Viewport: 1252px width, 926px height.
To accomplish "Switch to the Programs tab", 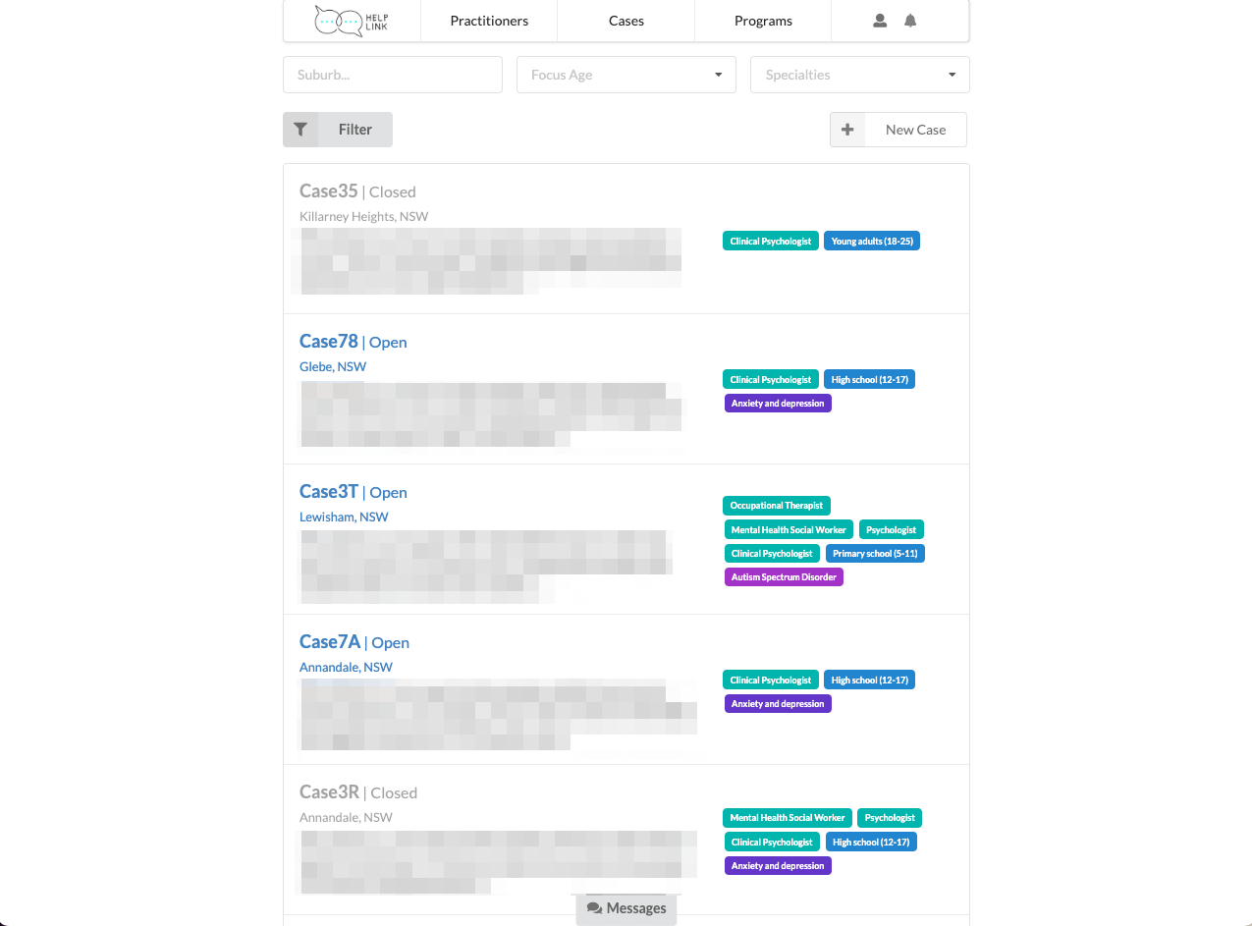I will (763, 21).
